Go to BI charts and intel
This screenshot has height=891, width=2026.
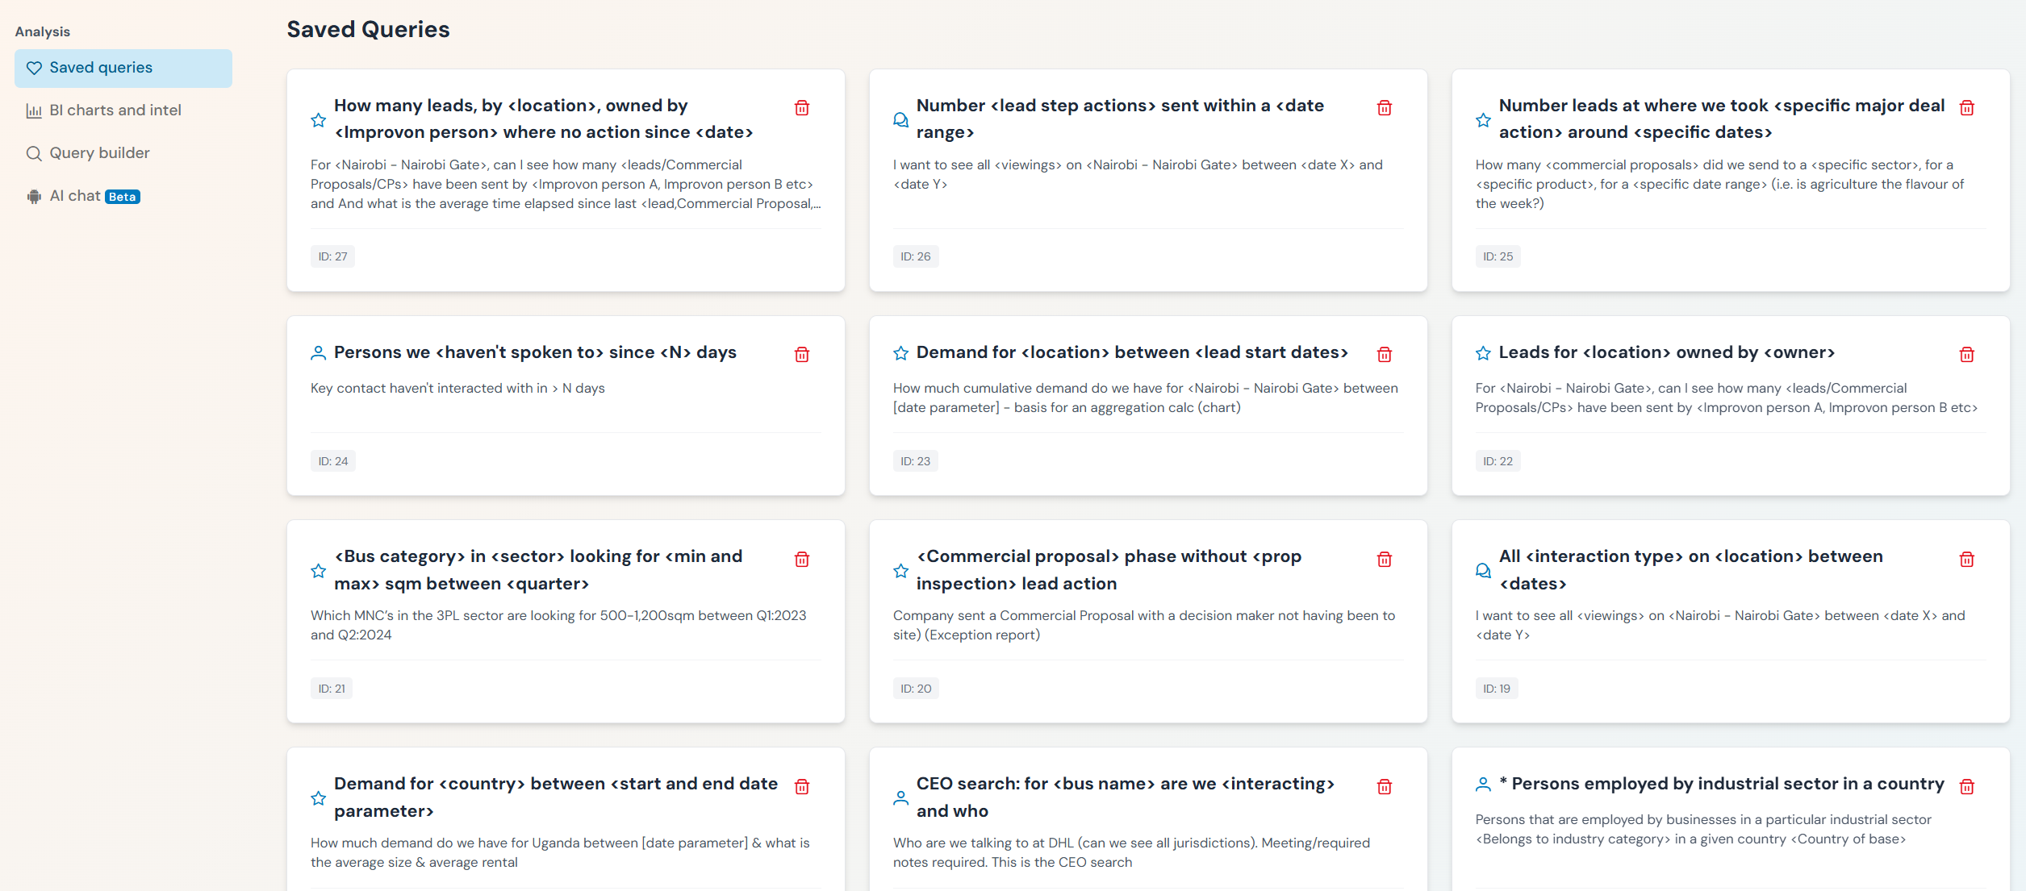[x=115, y=110]
